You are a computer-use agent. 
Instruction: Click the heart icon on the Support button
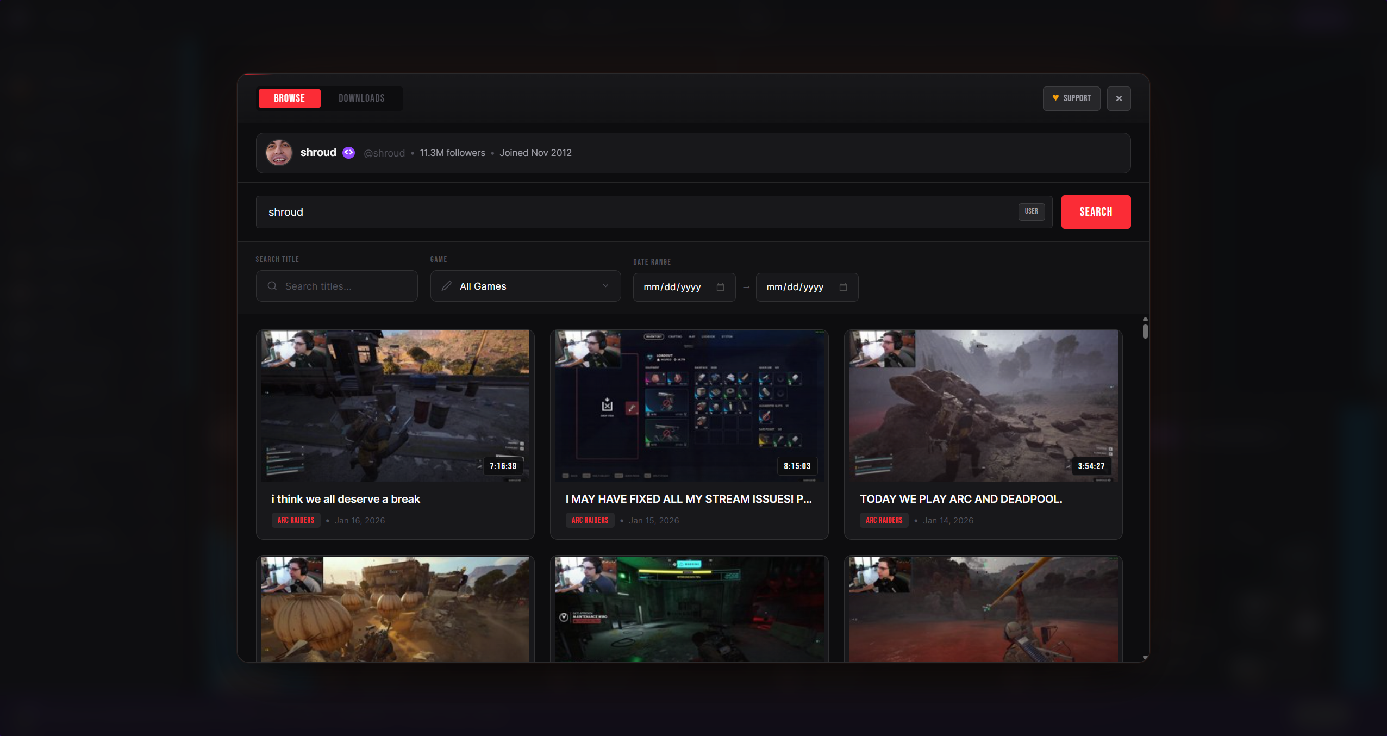(x=1055, y=98)
